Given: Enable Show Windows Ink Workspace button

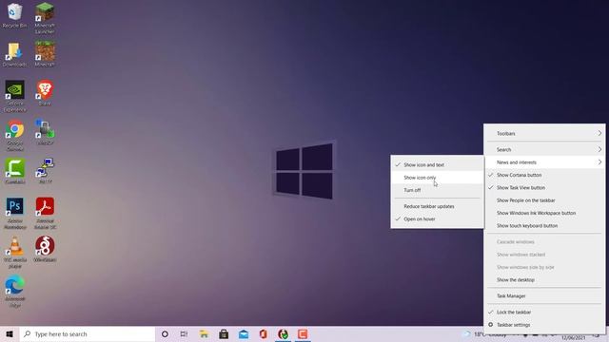Looking at the screenshot, I should click(544, 213).
